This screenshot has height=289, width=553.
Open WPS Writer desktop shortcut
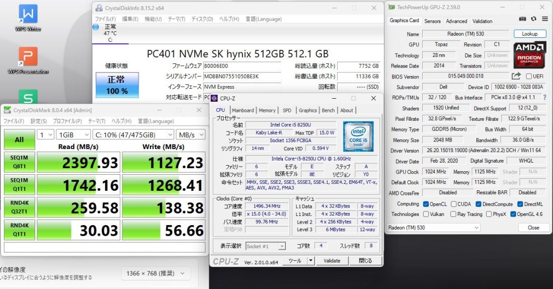pos(28,18)
